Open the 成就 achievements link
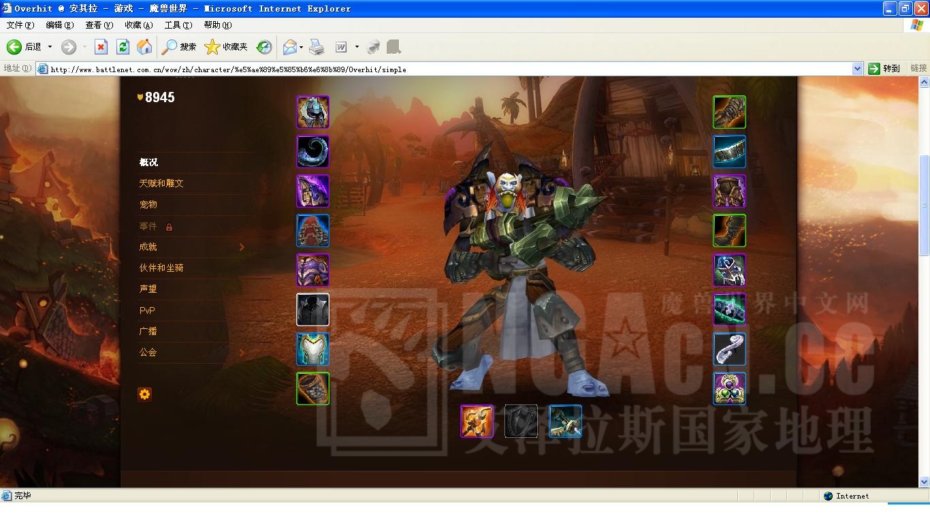Viewport: 930px width, 523px height. pyautogui.click(x=148, y=247)
